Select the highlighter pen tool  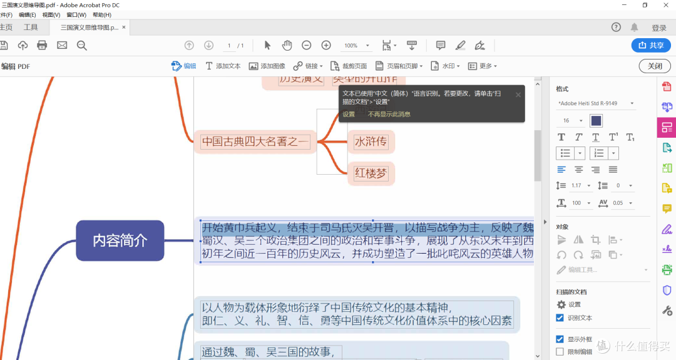coord(461,45)
